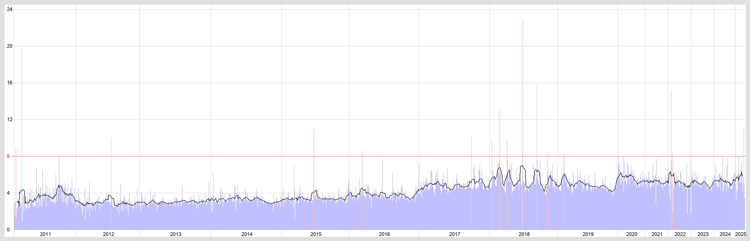Click the 2016 year label
This screenshot has width=750, height=241.
[x=384, y=234]
